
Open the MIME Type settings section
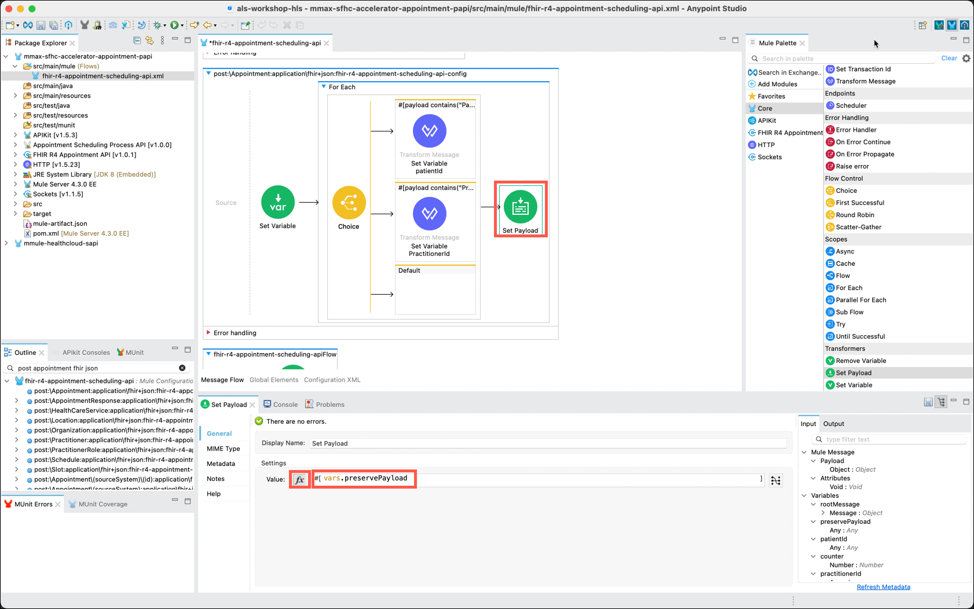pos(224,449)
